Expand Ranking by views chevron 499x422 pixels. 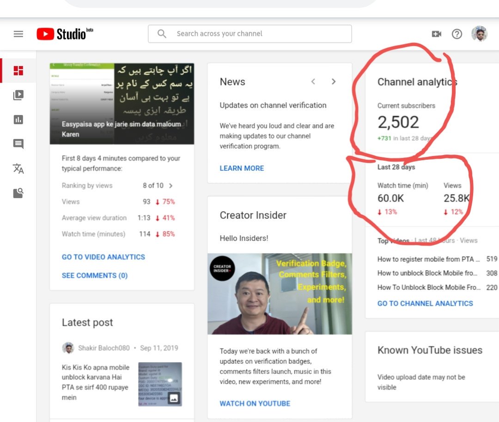click(x=171, y=186)
